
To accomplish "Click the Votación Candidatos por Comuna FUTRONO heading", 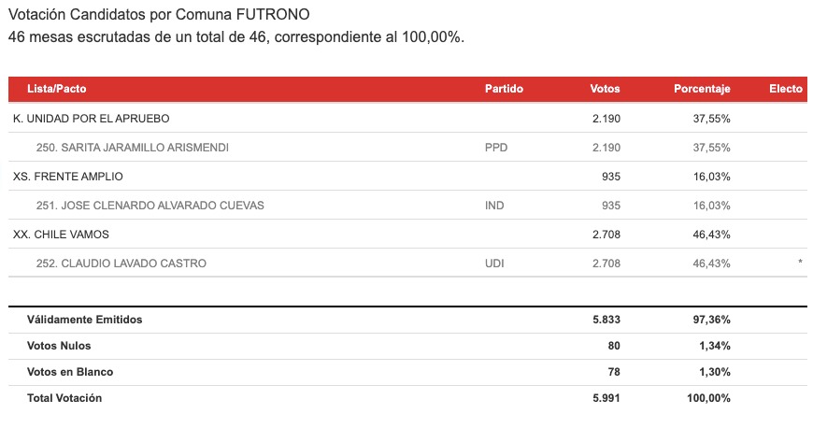I will pyautogui.click(x=159, y=14).
